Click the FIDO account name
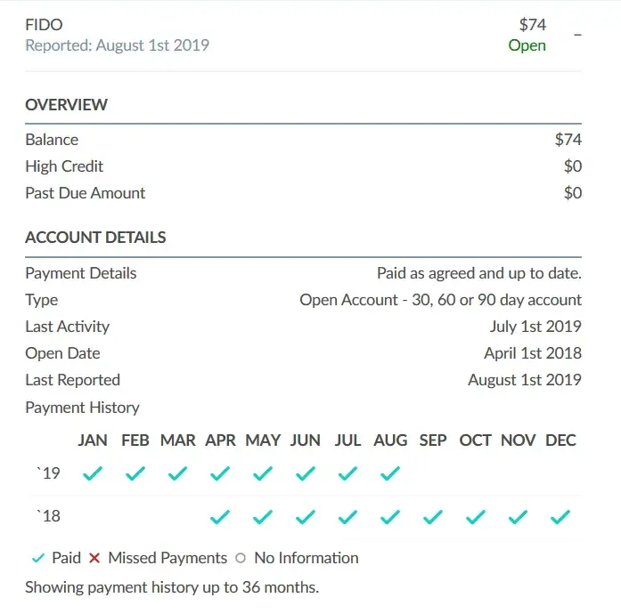Screen dimensions: 621x614 [44, 25]
